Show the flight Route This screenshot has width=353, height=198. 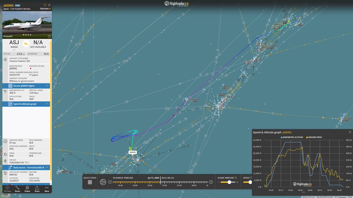17,189
